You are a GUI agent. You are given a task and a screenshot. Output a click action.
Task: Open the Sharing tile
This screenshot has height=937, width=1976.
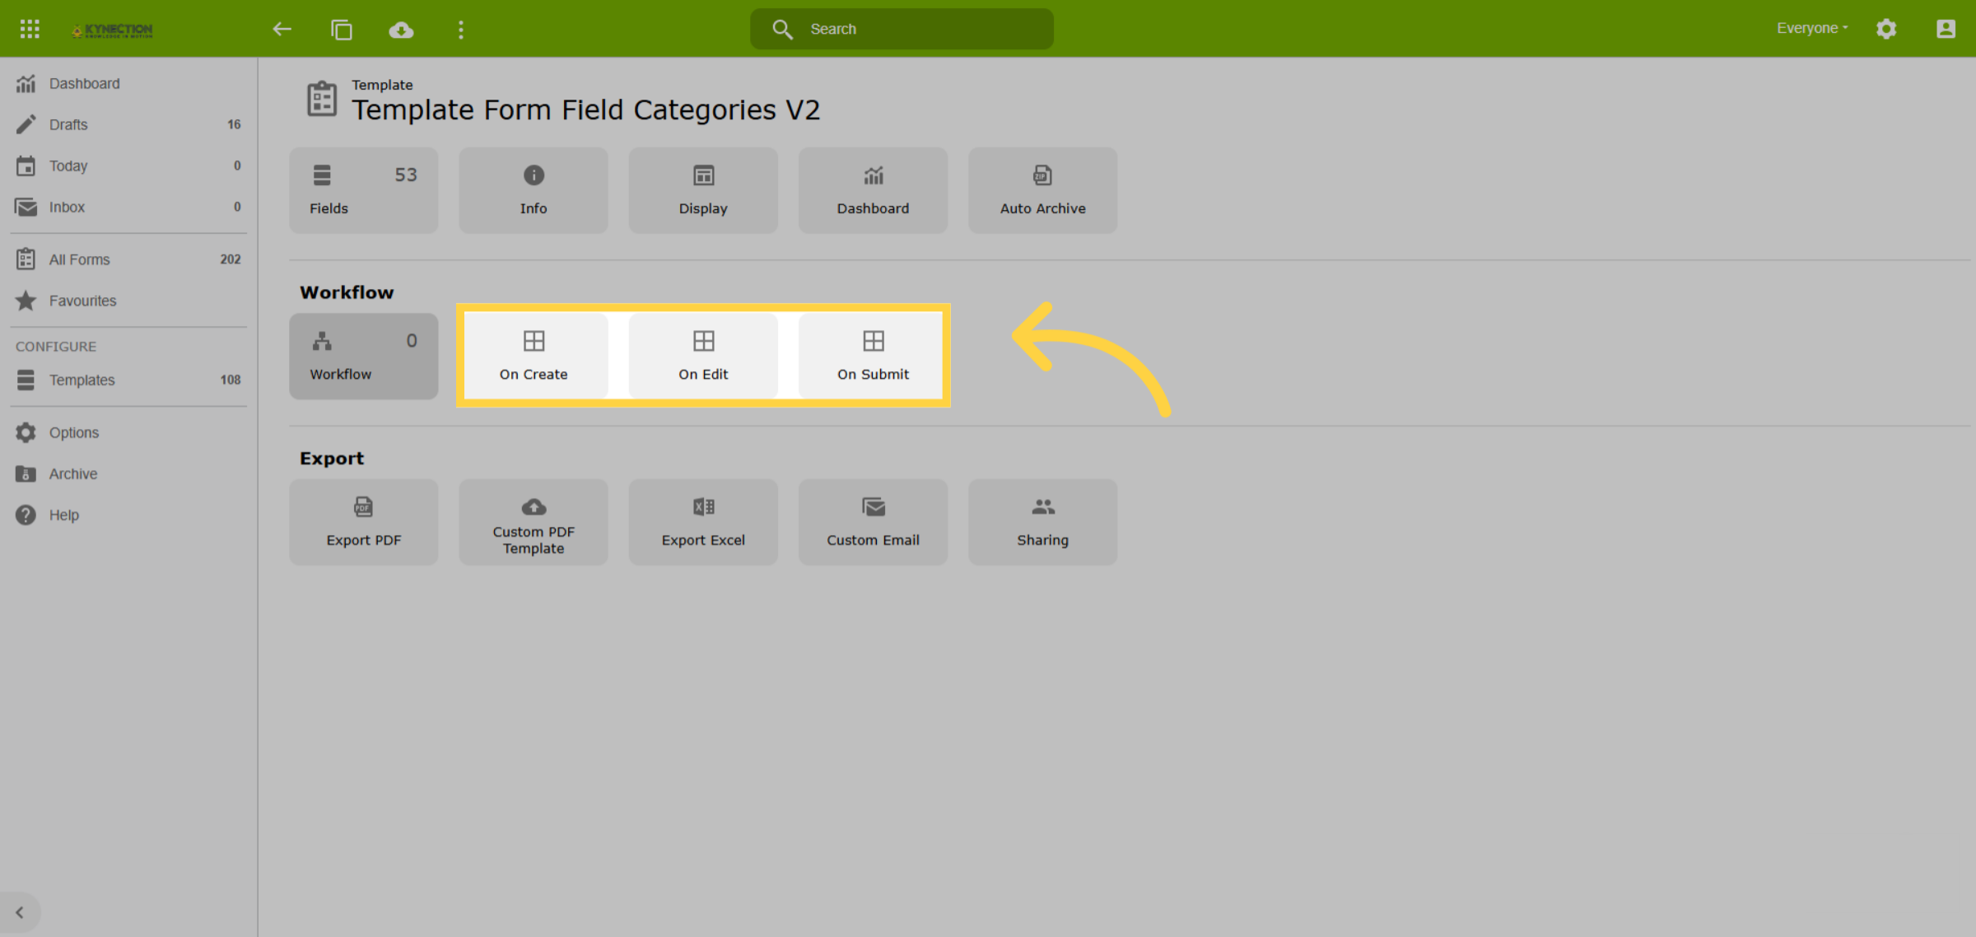1042,522
